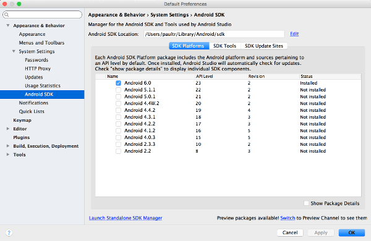The height and width of the screenshot is (241, 371).
Task: Select Usage Statistics in the sidebar
Action: coord(43,86)
